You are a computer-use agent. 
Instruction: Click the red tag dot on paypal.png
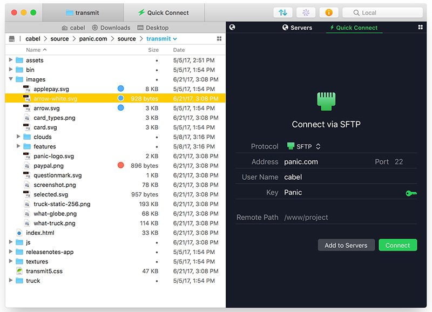coord(120,165)
